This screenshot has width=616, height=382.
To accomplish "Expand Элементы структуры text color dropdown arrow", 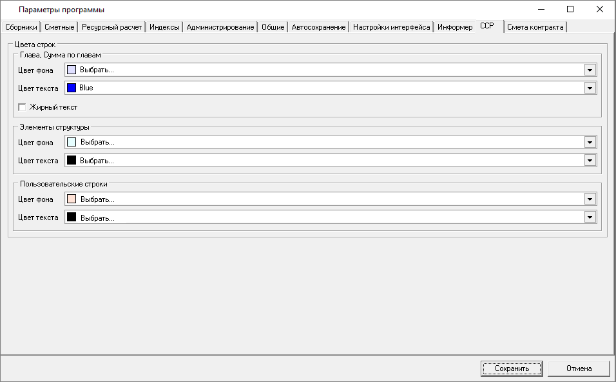I will (590, 161).
